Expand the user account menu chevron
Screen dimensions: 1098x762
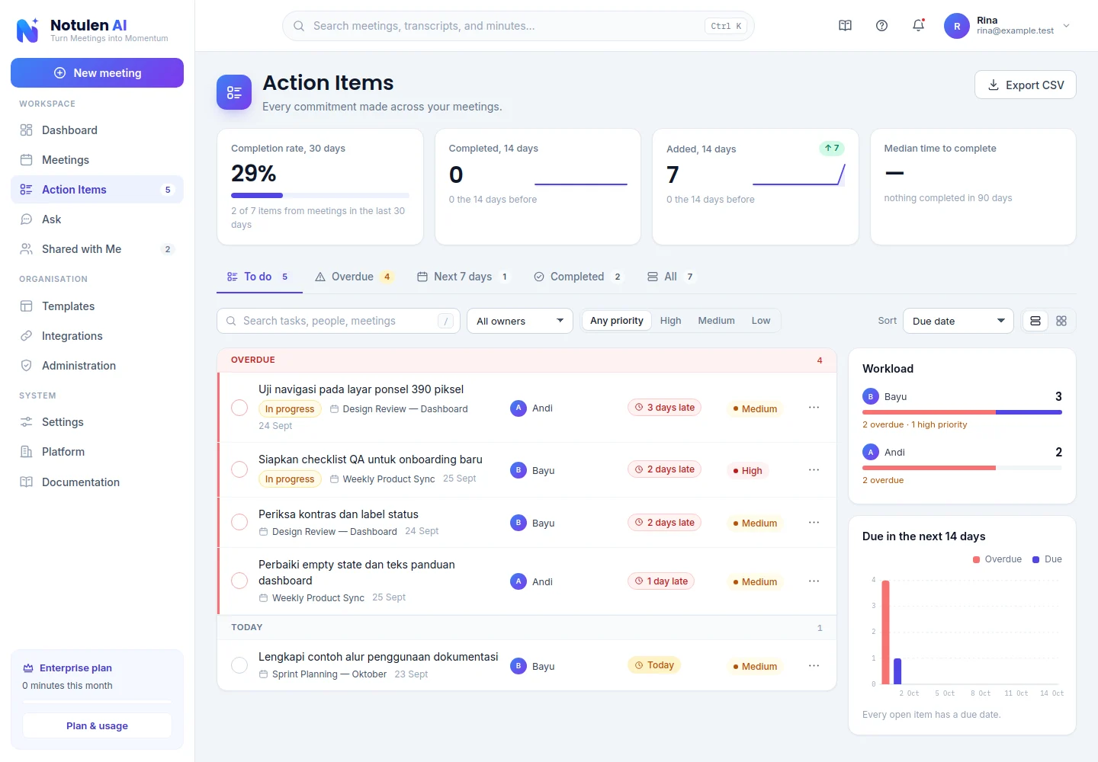coord(1067,26)
